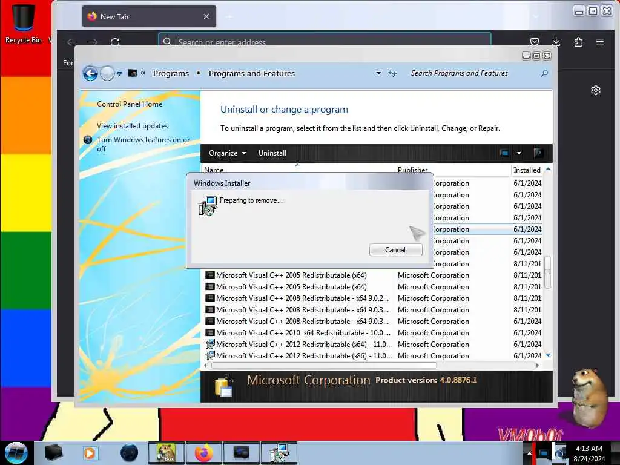
Task: Show hidden tray icons arrow
Action: point(529,453)
